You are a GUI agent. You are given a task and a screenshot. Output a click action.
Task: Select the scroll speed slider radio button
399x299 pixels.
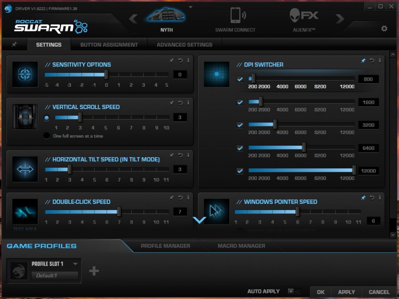pyautogui.click(x=47, y=118)
